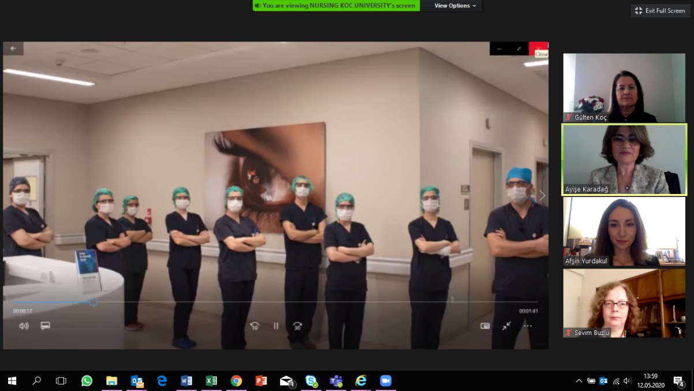This screenshot has width=694, height=391.
Task: Toggle mini view for video player
Action: pyautogui.click(x=485, y=326)
